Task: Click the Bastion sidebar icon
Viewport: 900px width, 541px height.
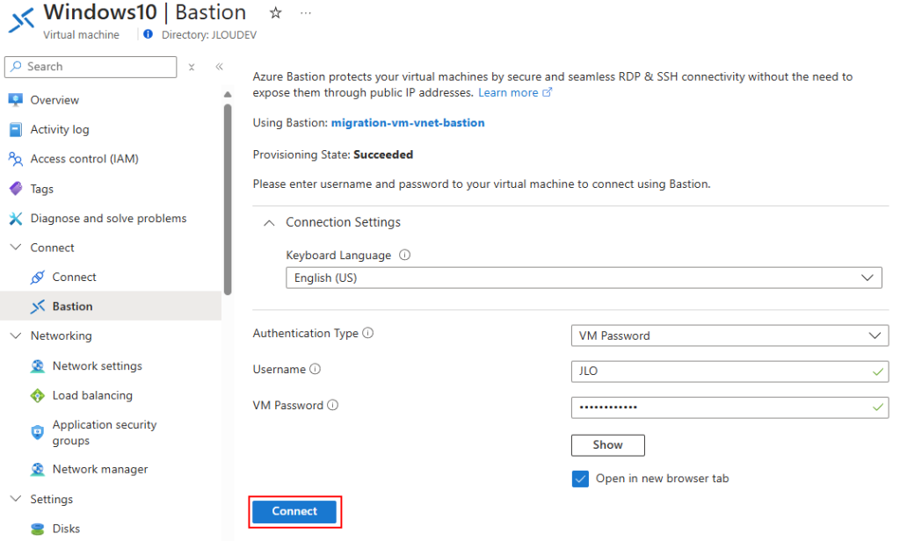Action: tap(37, 307)
